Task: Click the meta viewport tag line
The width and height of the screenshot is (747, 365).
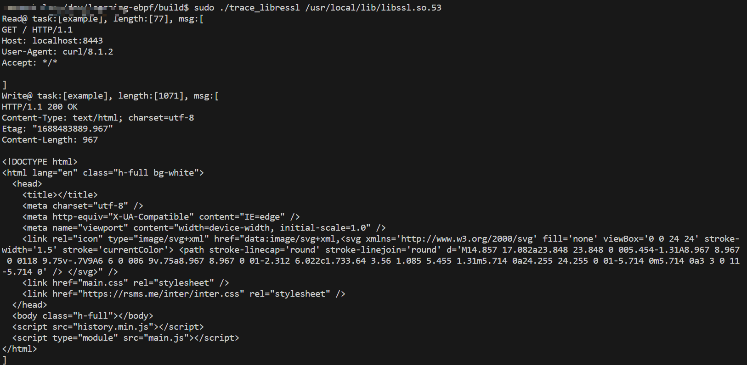Action: (x=204, y=228)
